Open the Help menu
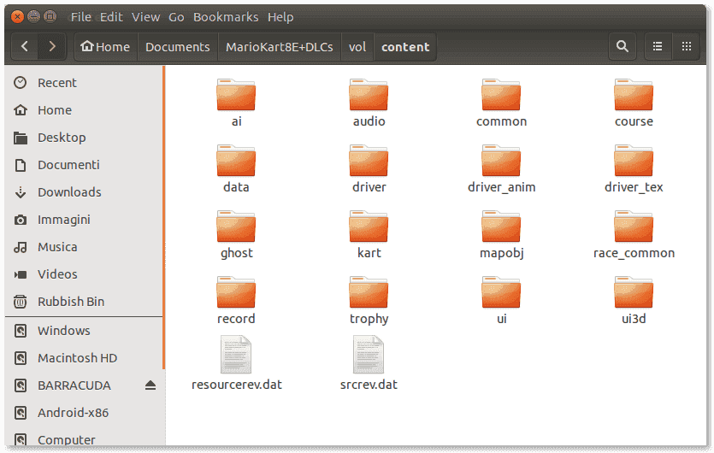714x453 pixels. coord(280,17)
